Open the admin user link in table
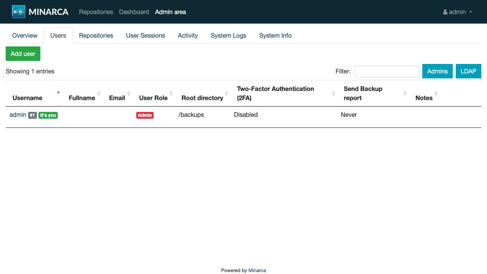Screen dimensions: 487x274 [x=18, y=115]
